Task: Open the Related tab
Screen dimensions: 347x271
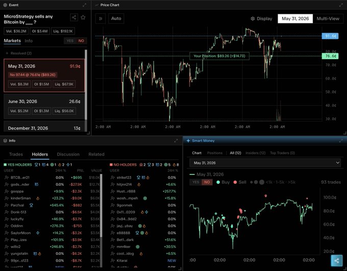Action: pyautogui.click(x=96, y=154)
